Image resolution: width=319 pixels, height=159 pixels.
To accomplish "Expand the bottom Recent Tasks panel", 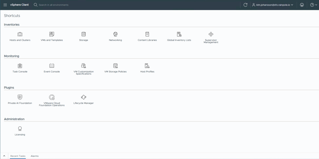I will click(4, 156).
